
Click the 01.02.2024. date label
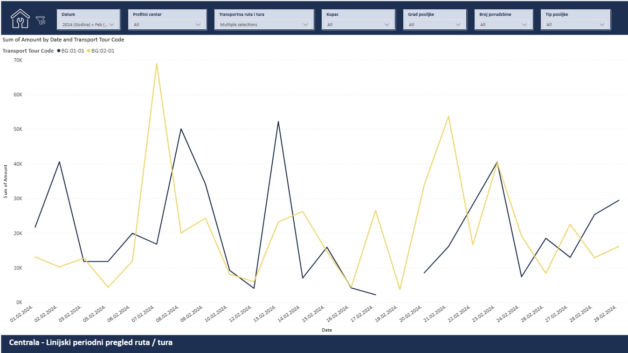tap(22, 314)
